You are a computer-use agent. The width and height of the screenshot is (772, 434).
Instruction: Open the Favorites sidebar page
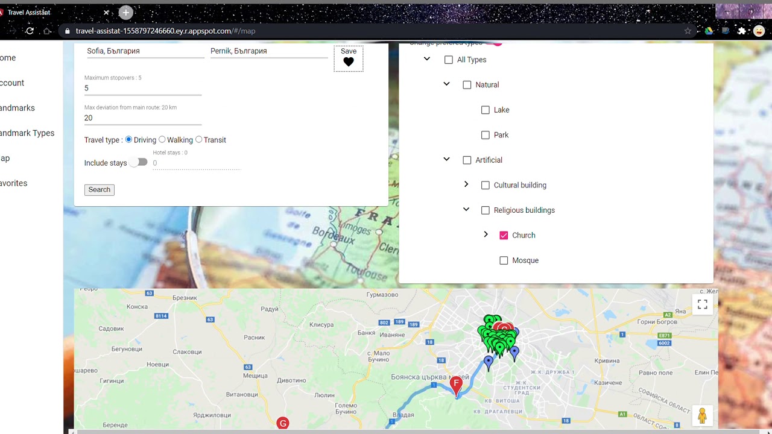pos(13,183)
